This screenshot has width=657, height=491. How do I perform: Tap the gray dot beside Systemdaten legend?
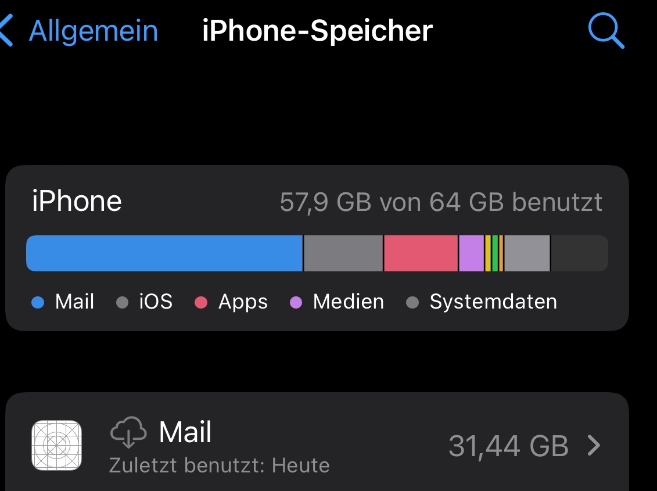point(412,302)
